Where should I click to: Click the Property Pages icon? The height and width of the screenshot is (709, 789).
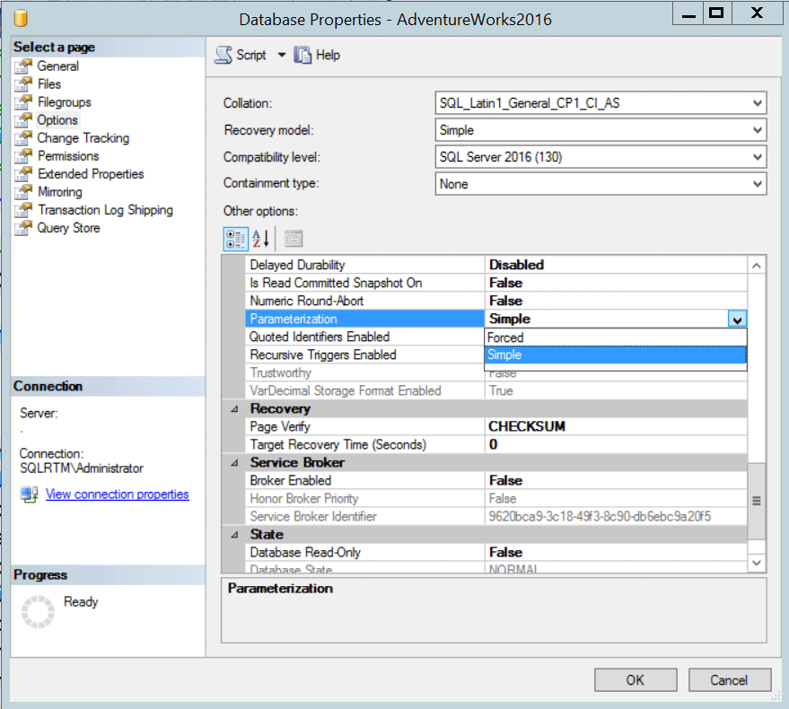(x=294, y=239)
